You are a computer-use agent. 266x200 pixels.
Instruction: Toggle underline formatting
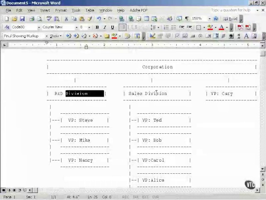click(112, 27)
